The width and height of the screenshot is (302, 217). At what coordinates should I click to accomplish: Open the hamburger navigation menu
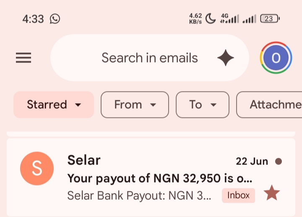23,58
